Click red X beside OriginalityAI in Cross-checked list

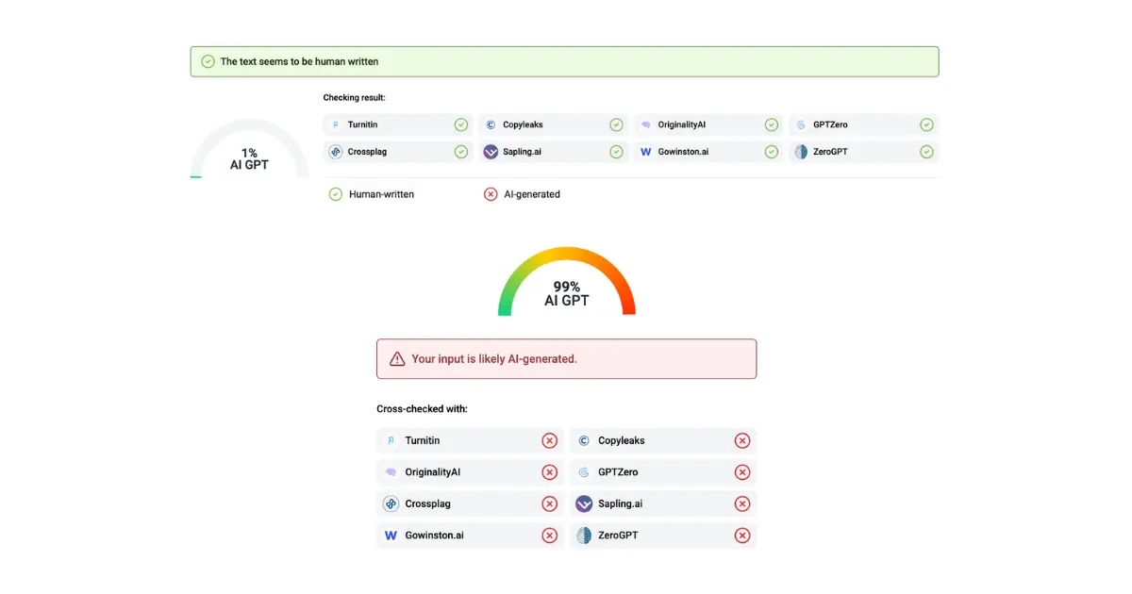pos(549,472)
